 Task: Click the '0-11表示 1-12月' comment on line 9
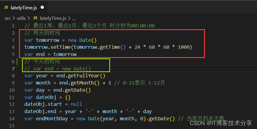coord(139,83)
